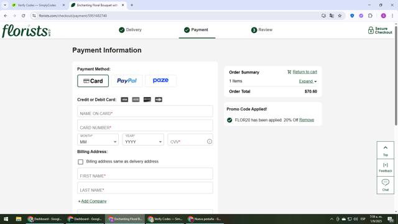Viewport: 398px width, 224px height.
Task: Click the address bar URL
Action: click(73, 16)
